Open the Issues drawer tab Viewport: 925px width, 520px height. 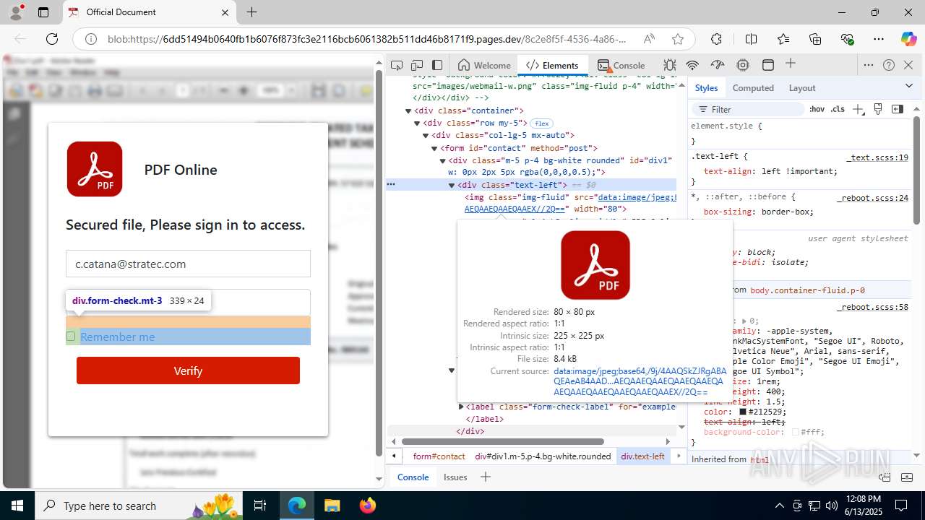pyautogui.click(x=455, y=477)
